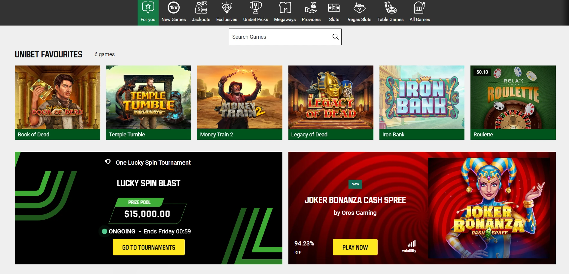Viewport: 569px width, 274px height.
Task: Click the PLAY NOW button
Action: (355, 247)
